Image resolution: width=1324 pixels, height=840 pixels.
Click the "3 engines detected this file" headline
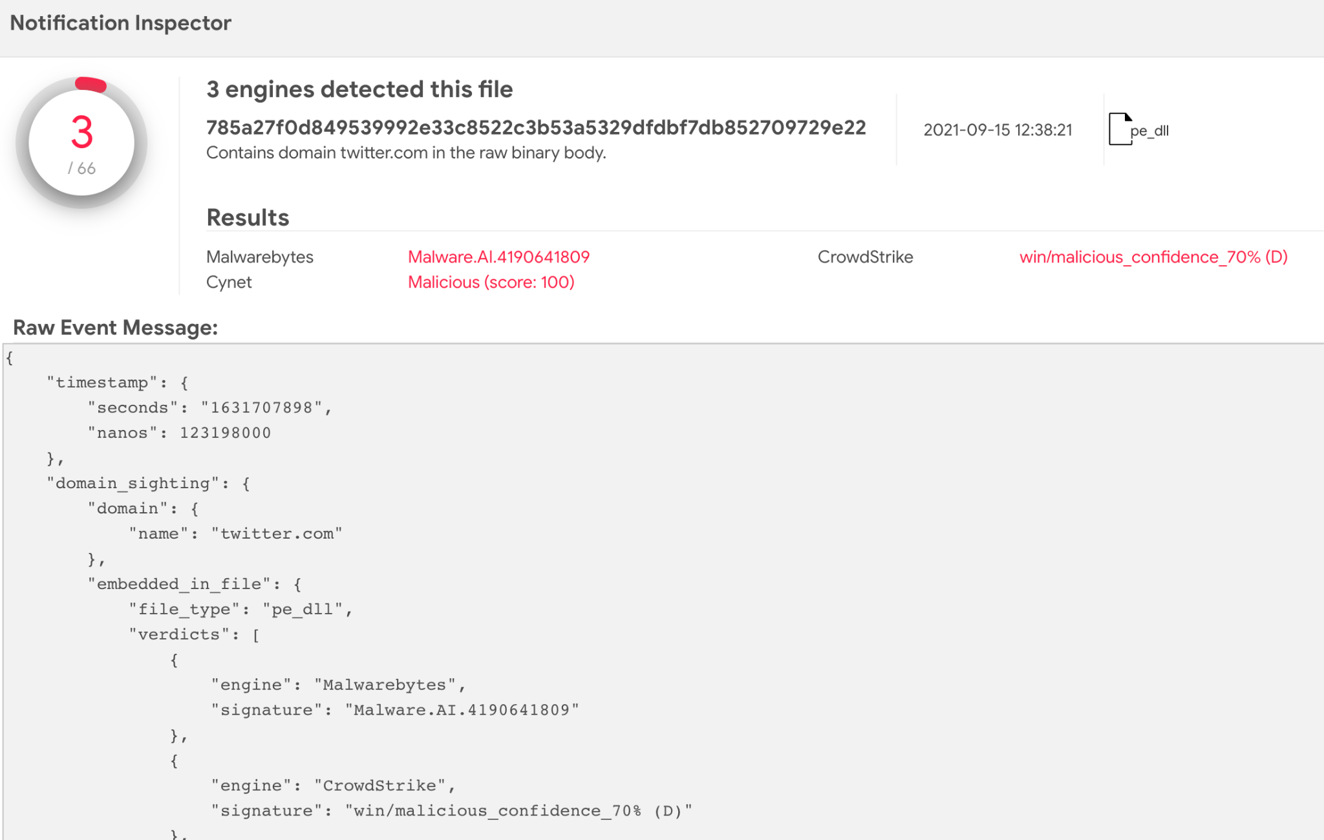359,89
